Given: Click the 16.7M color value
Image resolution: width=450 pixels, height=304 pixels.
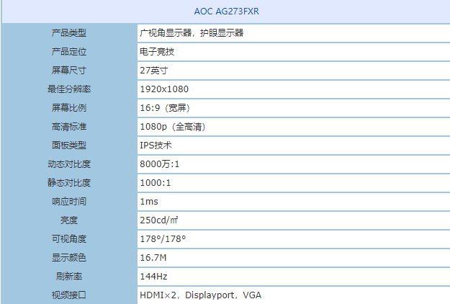Looking at the screenshot, I should coord(153,258).
